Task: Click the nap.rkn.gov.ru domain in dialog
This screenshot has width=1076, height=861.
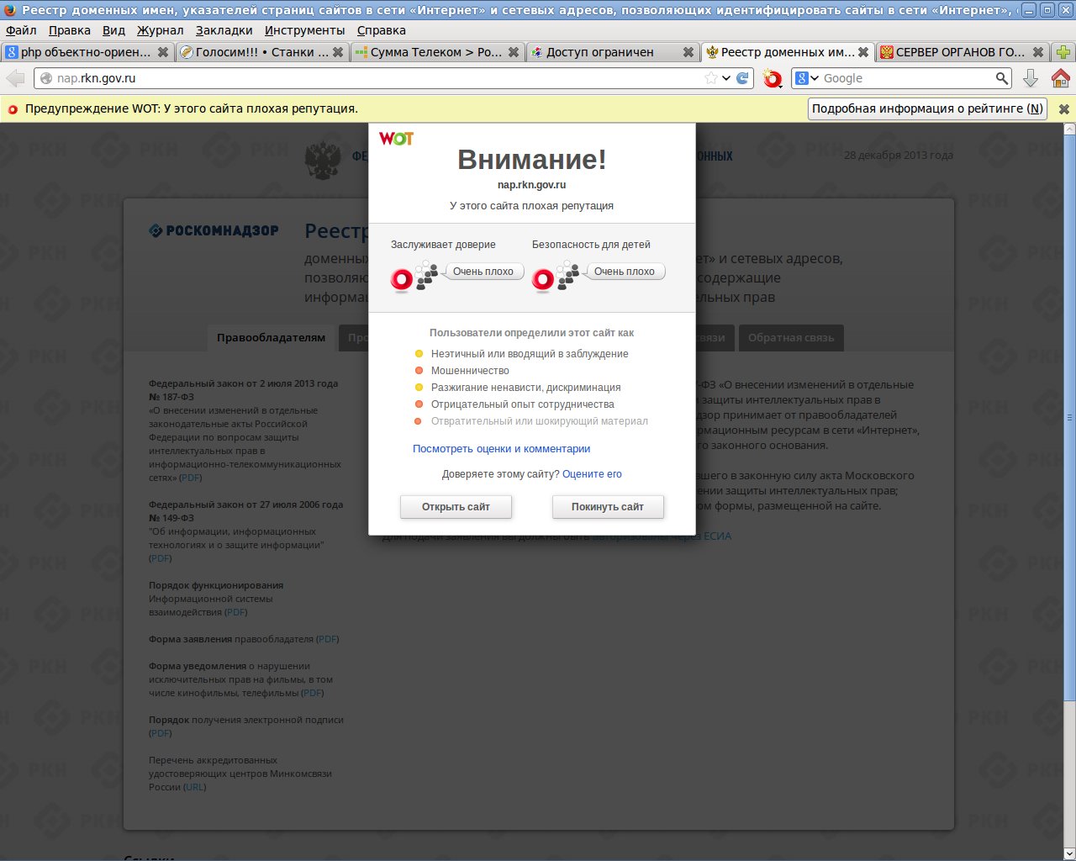Action: 531,185
